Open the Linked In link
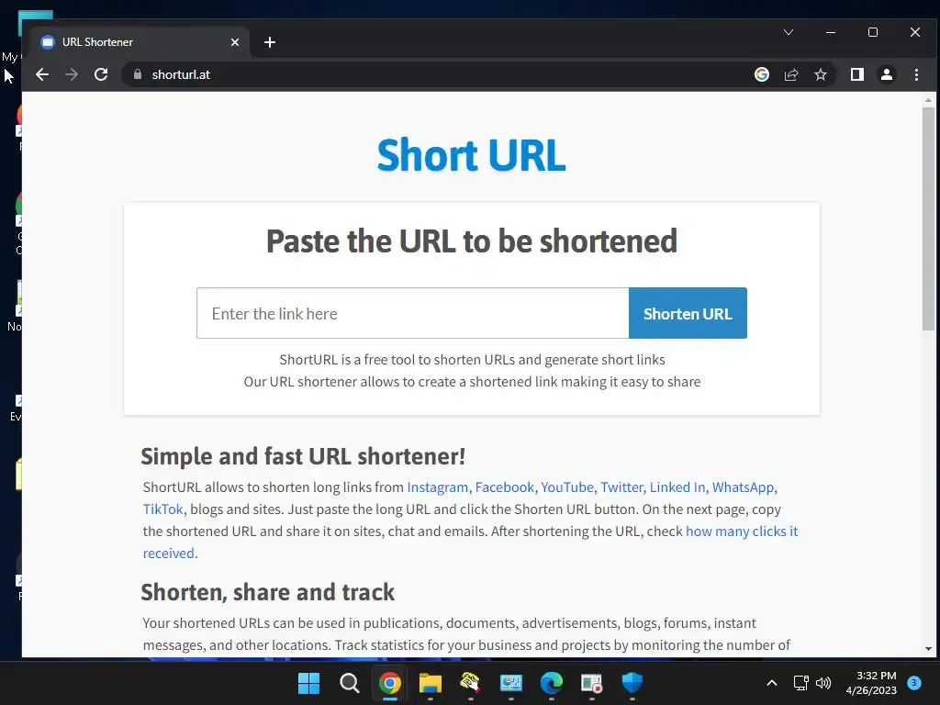The height and width of the screenshot is (705, 940). [677, 487]
